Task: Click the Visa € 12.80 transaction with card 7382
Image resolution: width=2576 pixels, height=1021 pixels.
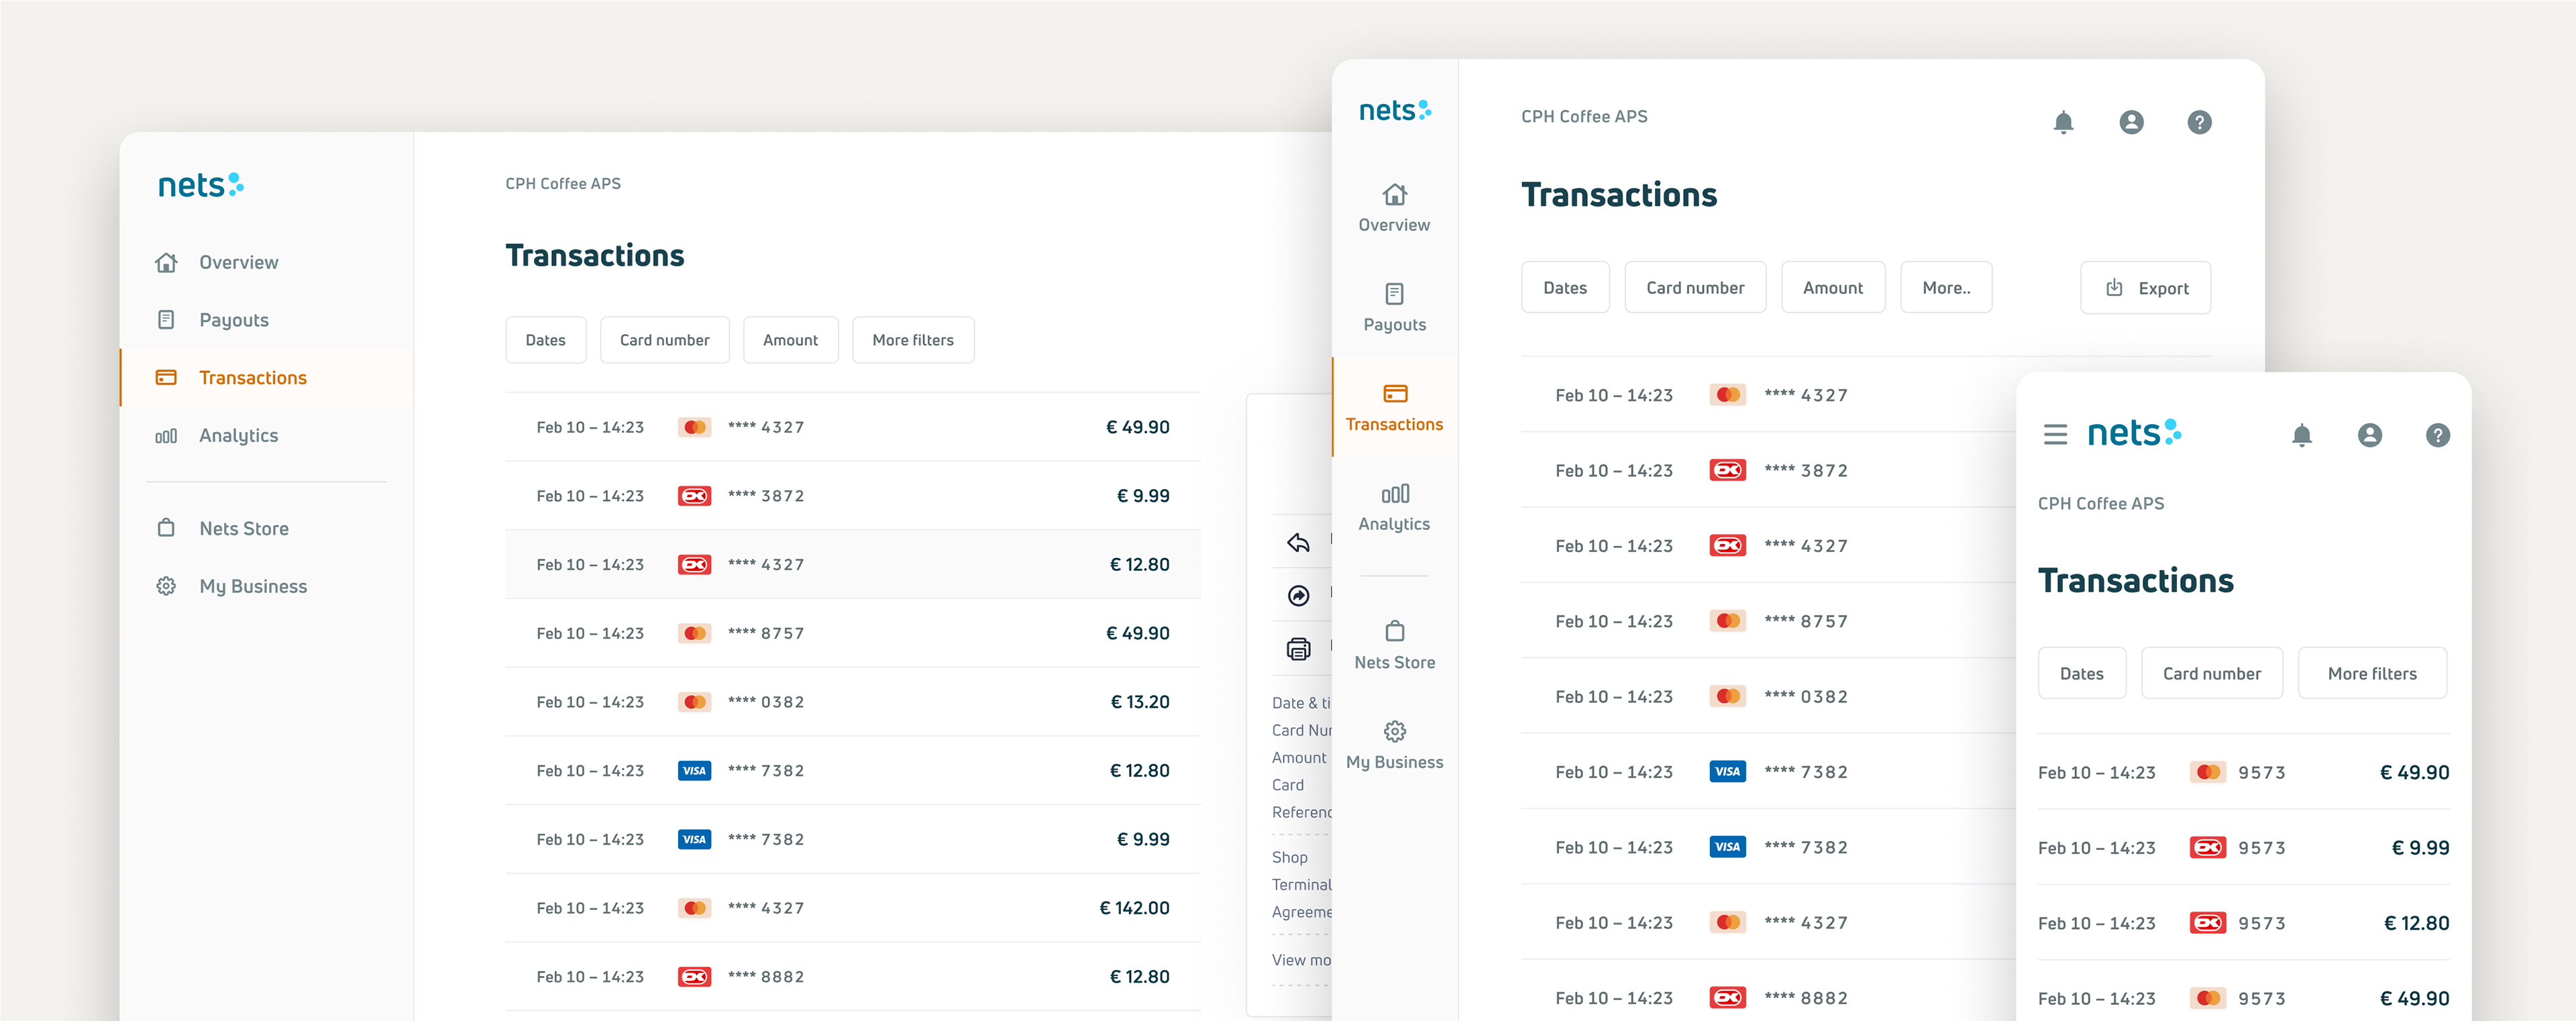Action: 853,771
